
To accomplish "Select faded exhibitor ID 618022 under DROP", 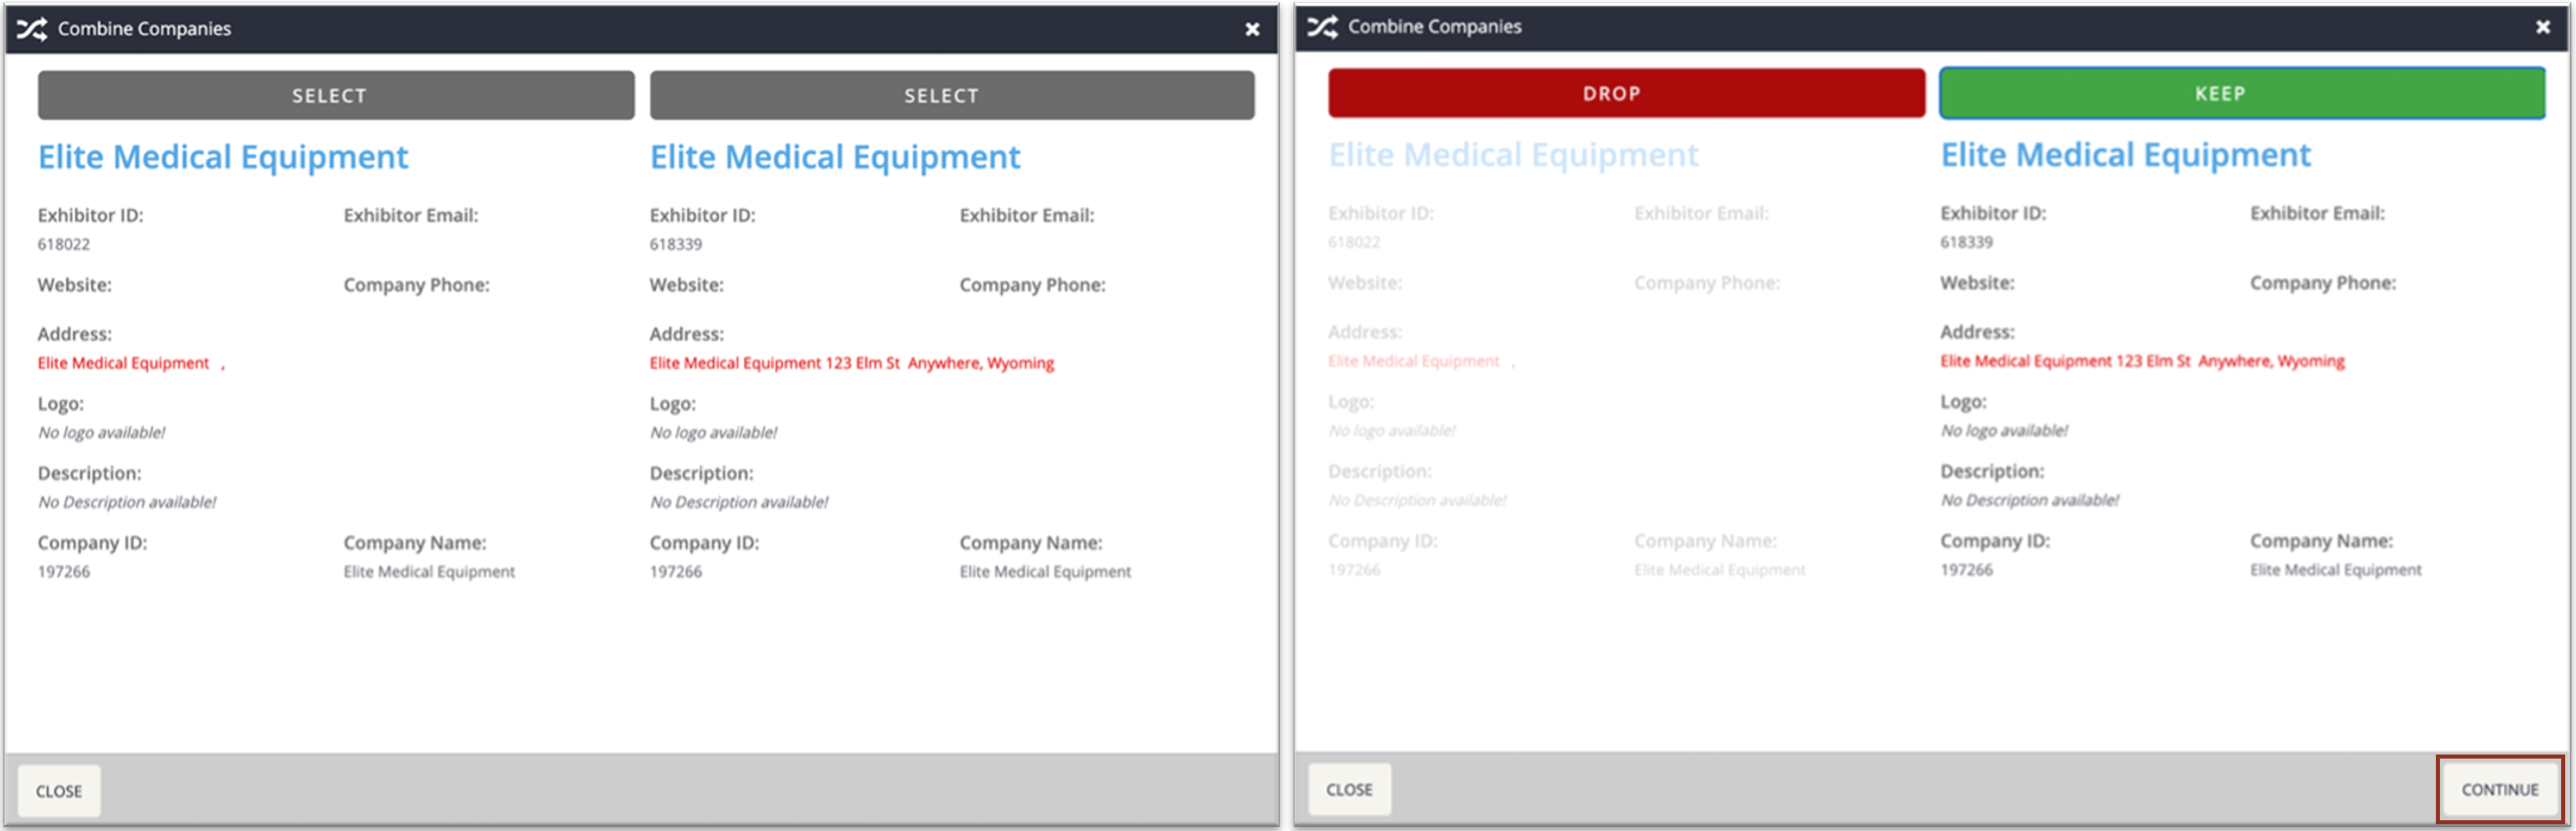I will (1354, 242).
